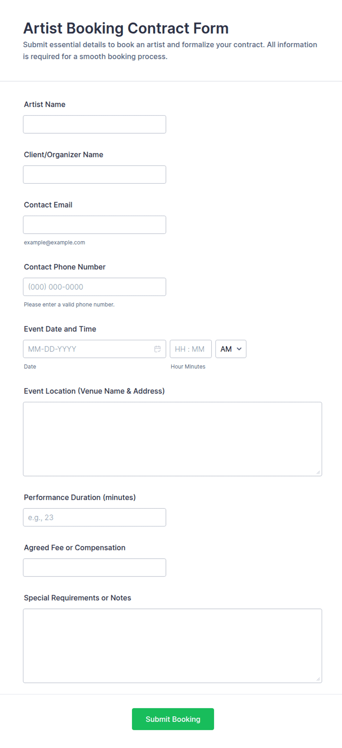Open the calendar date picker icon
The width and height of the screenshot is (342, 748).
coord(157,349)
